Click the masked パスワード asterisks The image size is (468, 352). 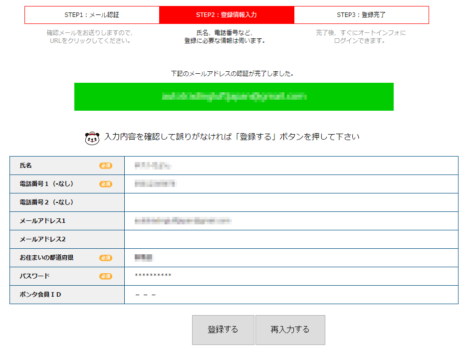pyautogui.click(x=153, y=276)
